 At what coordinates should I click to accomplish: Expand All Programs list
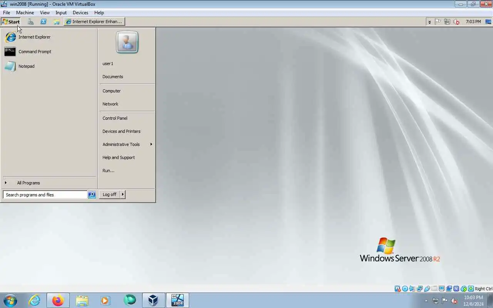point(49,183)
